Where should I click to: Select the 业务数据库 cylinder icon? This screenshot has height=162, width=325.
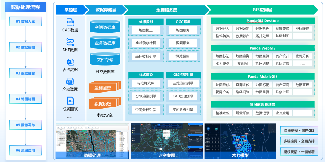(x=105, y=43)
